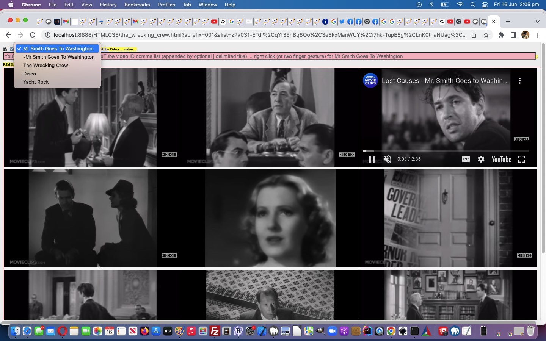Select The Wrecking Crew from dropdown list
The height and width of the screenshot is (341, 546).
coord(45,65)
